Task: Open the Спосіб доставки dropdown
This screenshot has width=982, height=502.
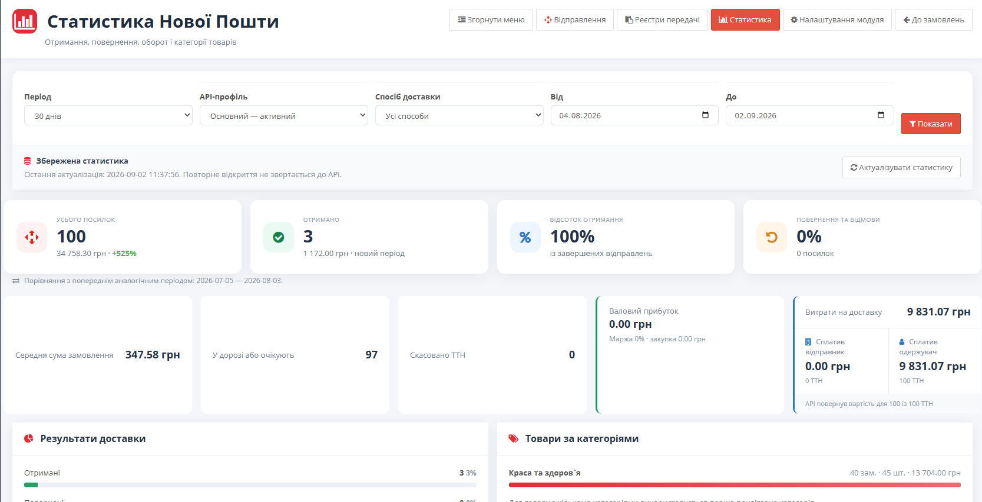Action: (x=459, y=115)
